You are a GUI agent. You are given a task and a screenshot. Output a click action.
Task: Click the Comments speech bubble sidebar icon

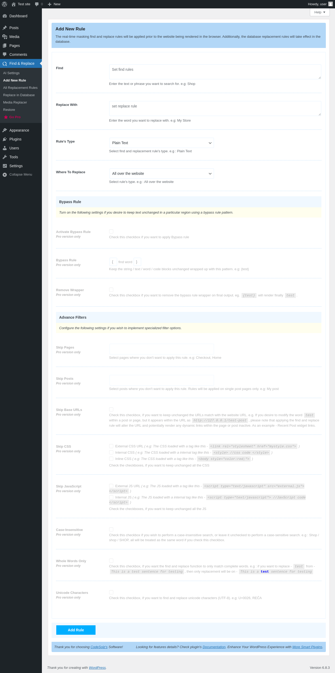5,55
